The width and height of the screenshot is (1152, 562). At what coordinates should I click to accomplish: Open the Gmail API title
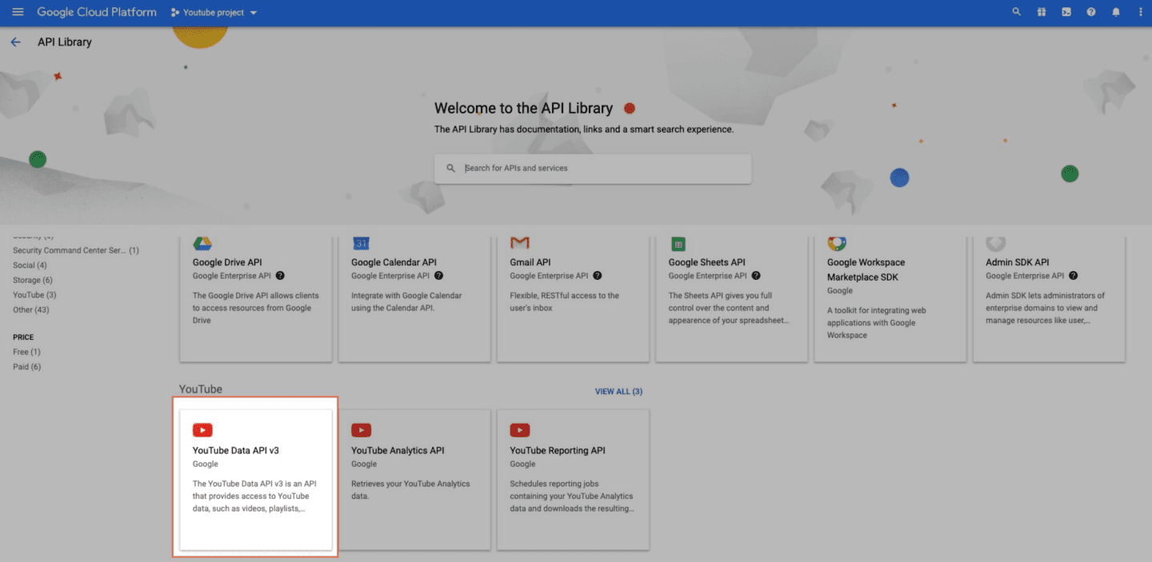pyautogui.click(x=530, y=262)
